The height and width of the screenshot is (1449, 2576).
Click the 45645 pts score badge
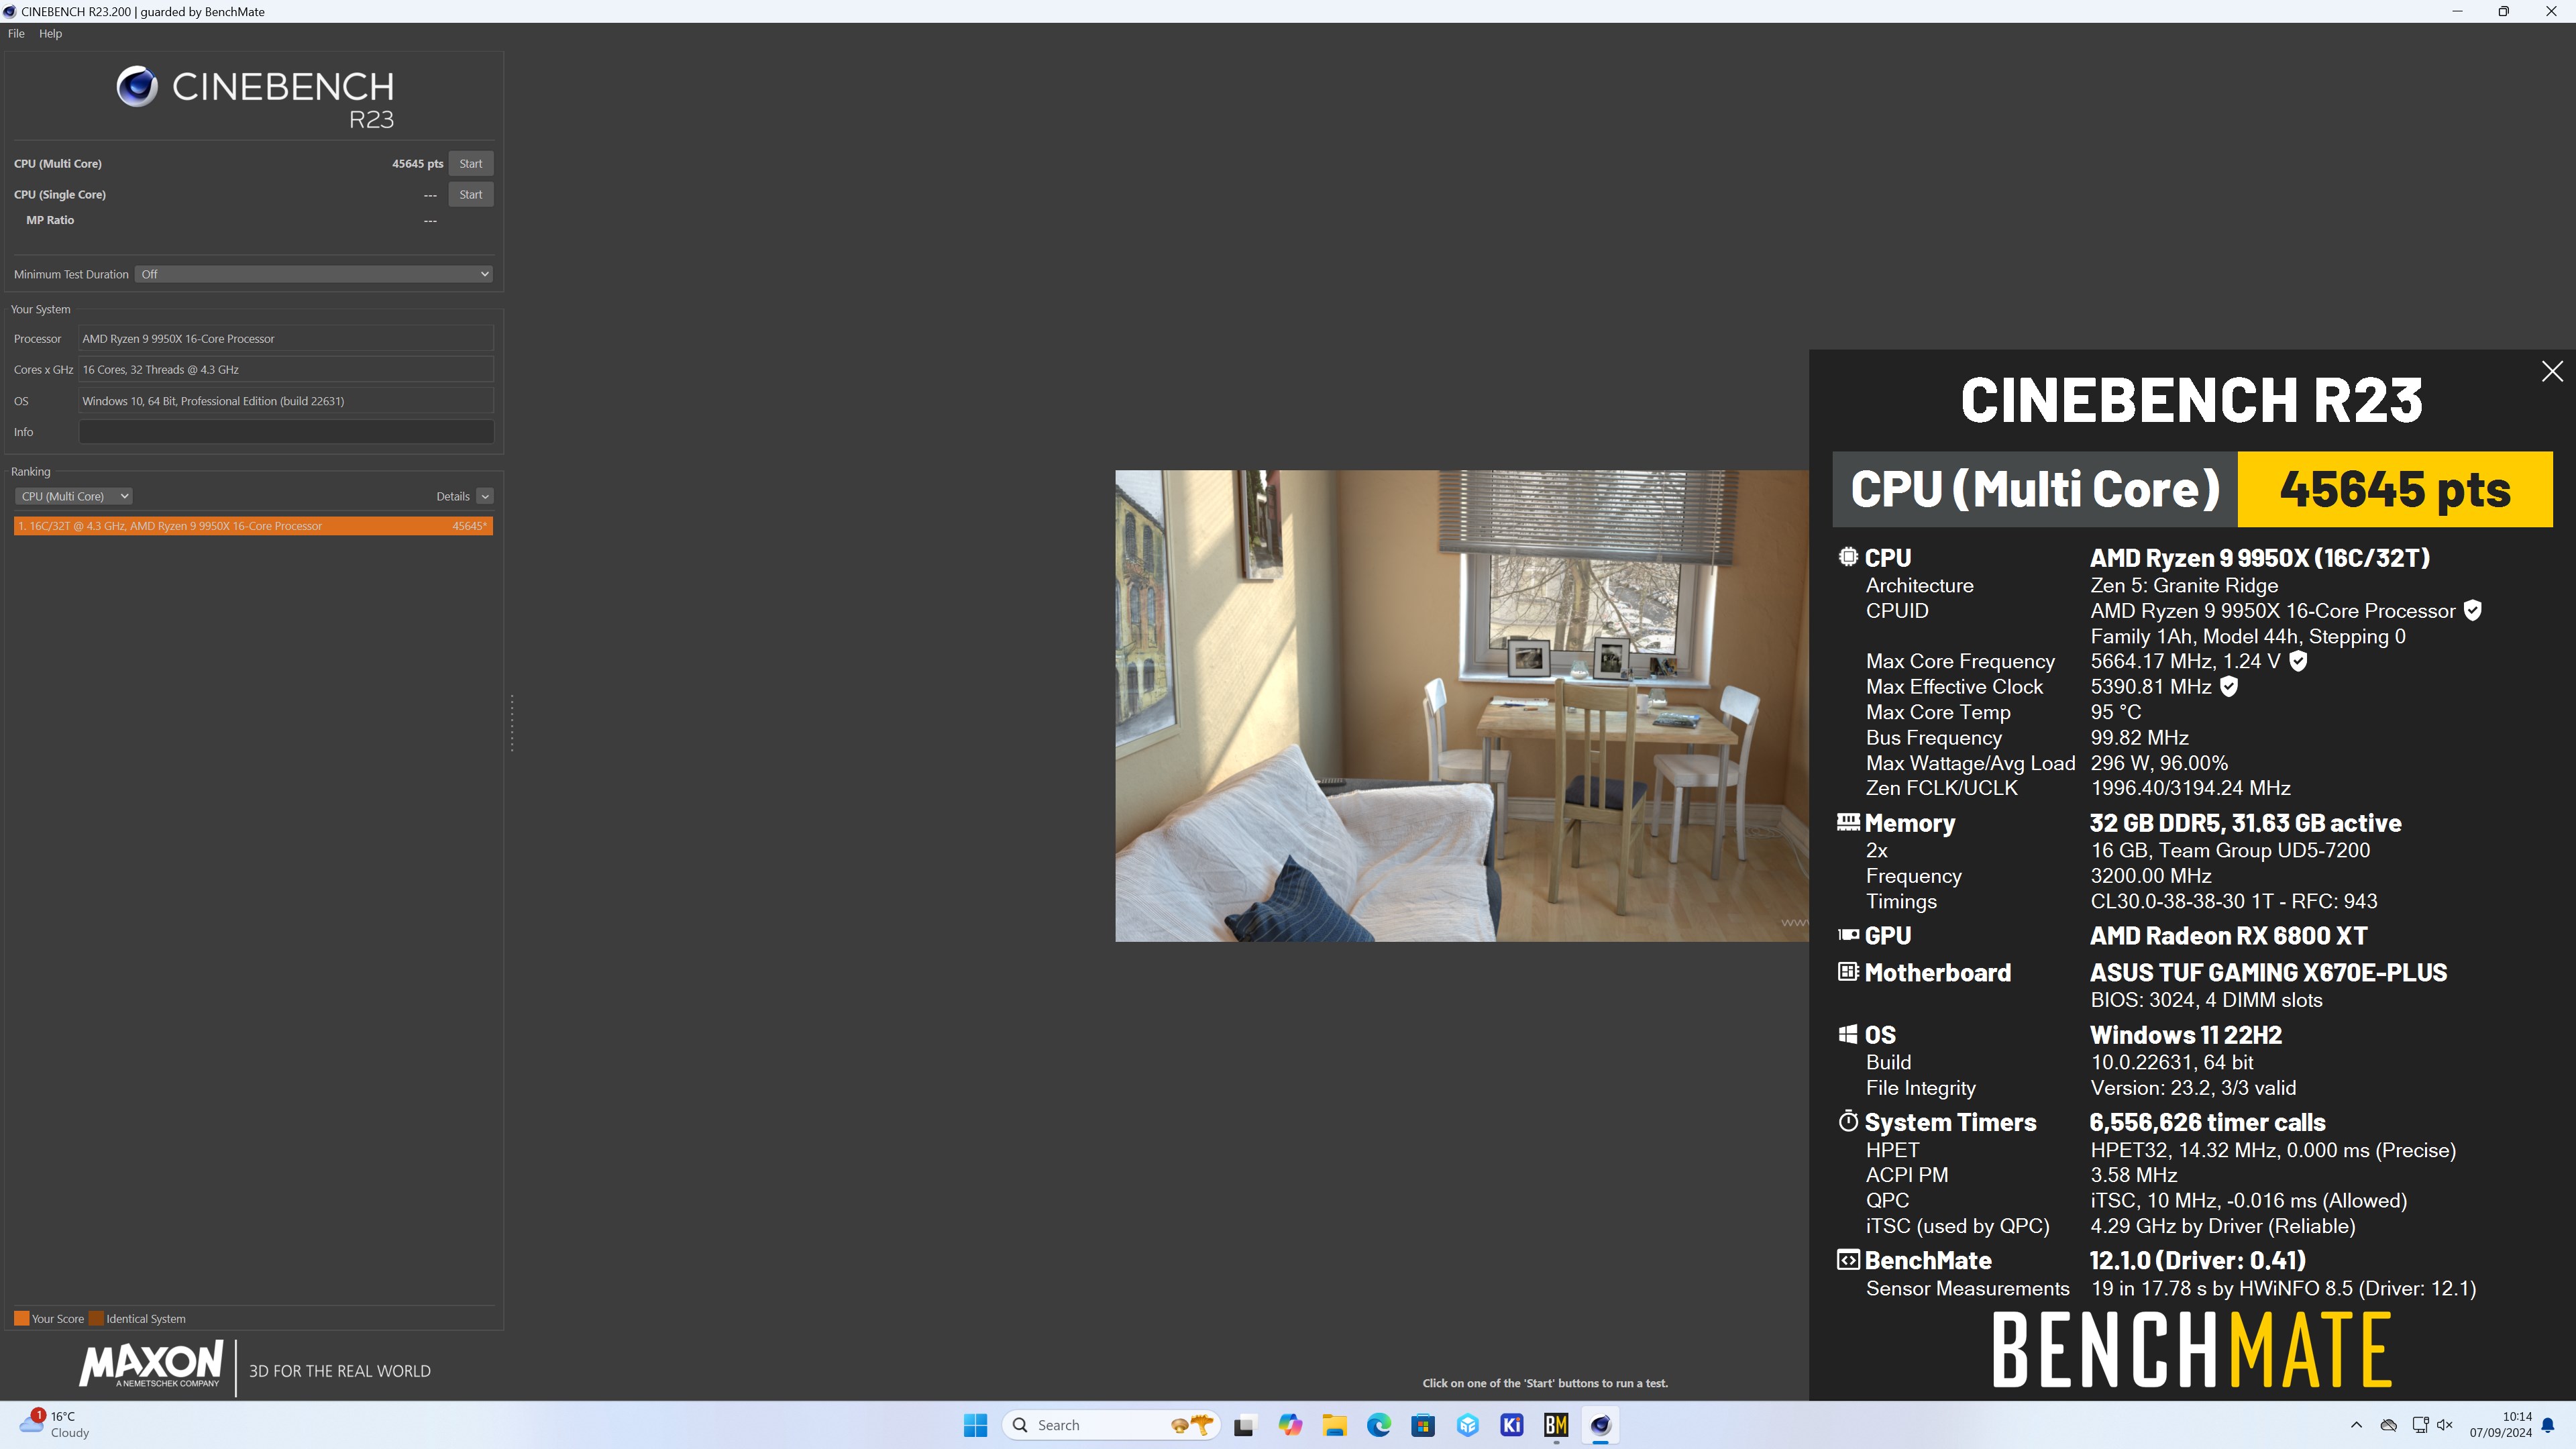pos(2394,489)
